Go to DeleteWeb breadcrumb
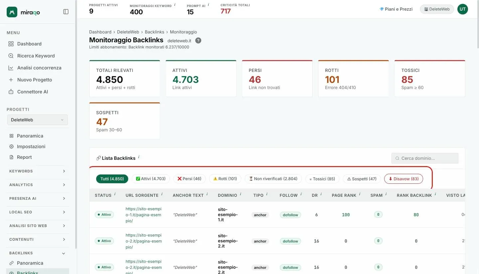Screen dimensions: 479x274 [x=128, y=32]
